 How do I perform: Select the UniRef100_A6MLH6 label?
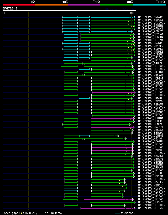click(151, 83)
